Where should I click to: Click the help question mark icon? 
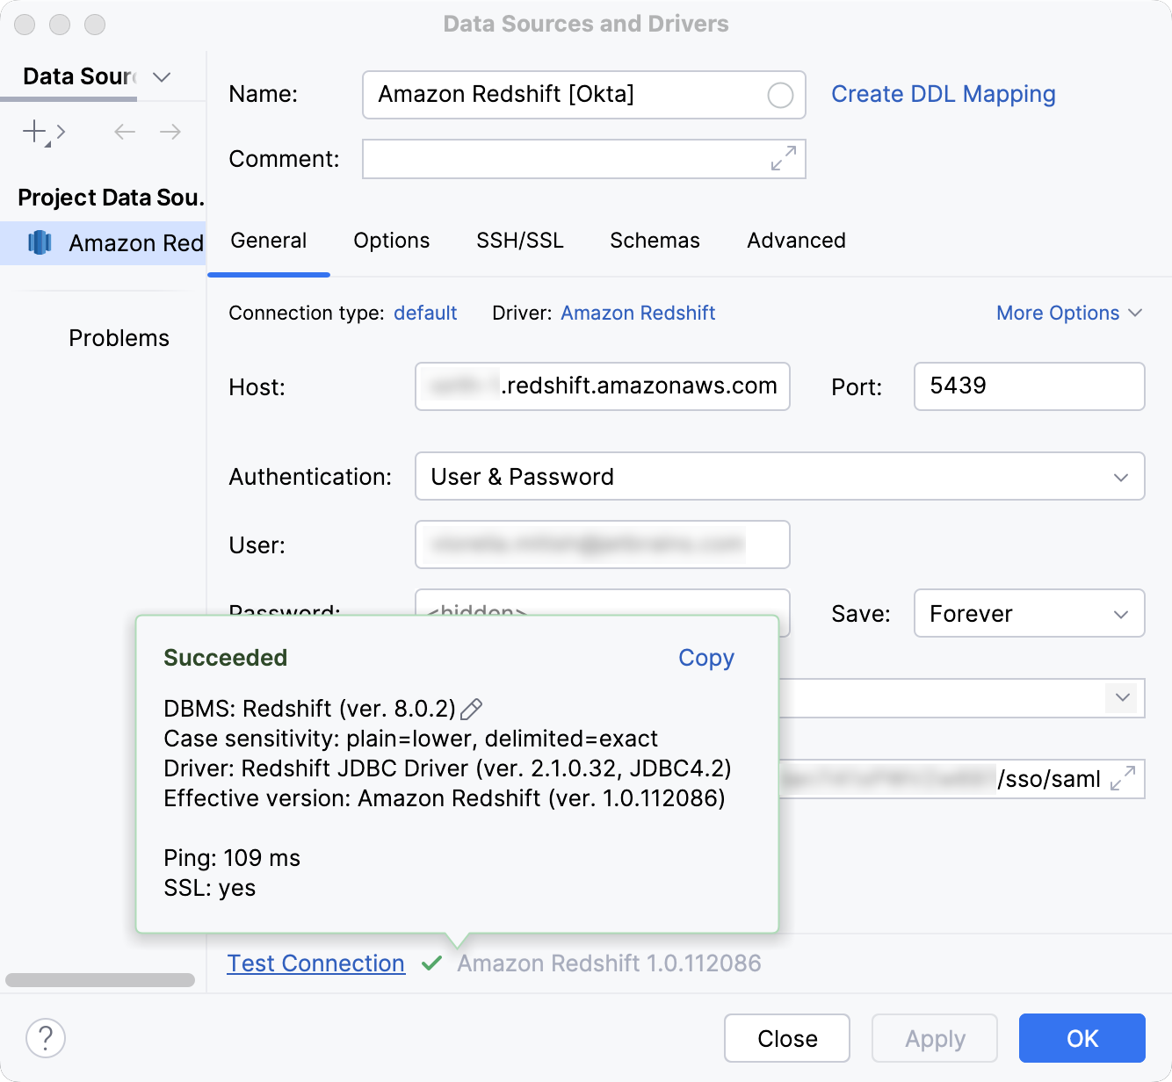pos(46,1038)
